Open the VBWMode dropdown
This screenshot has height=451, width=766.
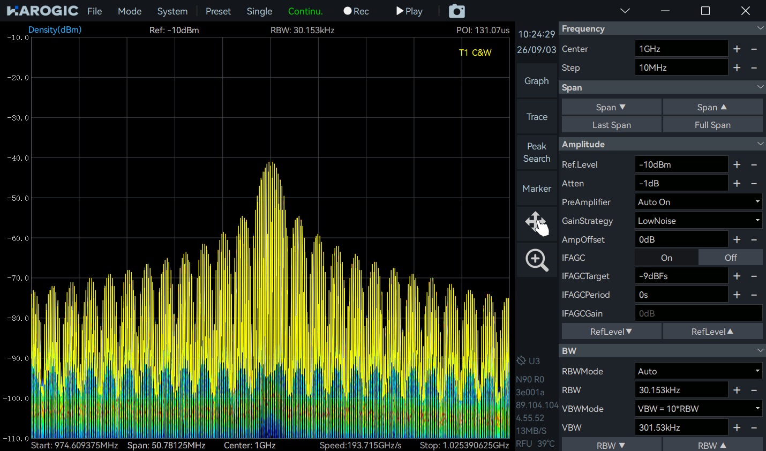(699, 409)
